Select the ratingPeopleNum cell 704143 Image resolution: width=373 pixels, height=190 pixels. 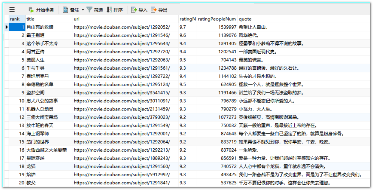[217, 60]
